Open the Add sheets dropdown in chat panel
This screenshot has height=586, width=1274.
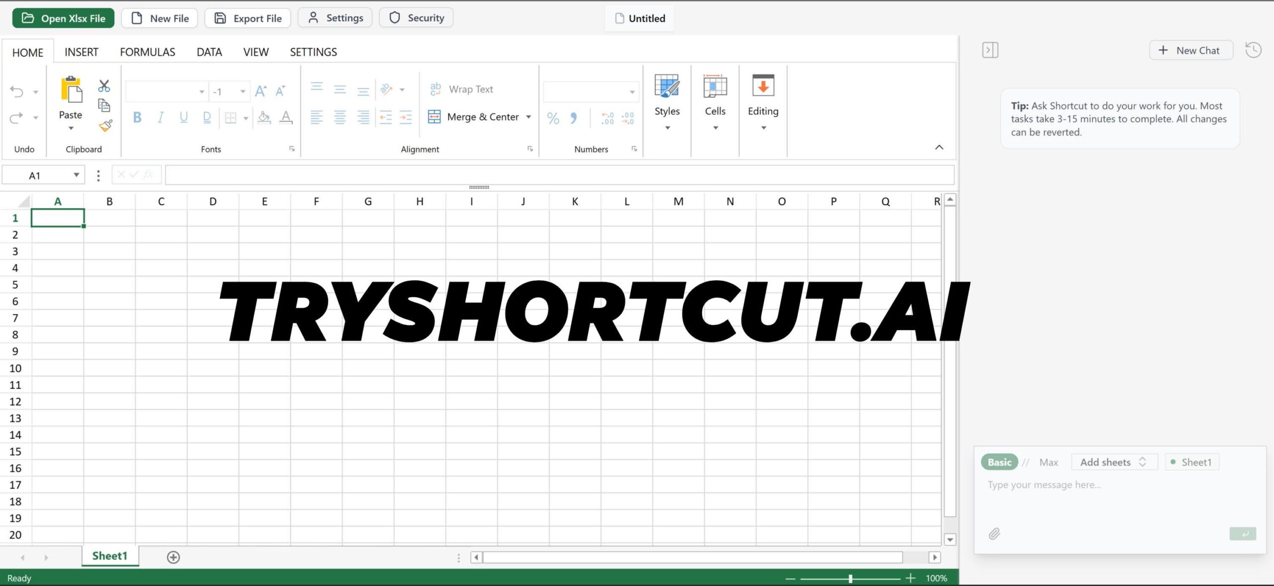coord(1114,462)
